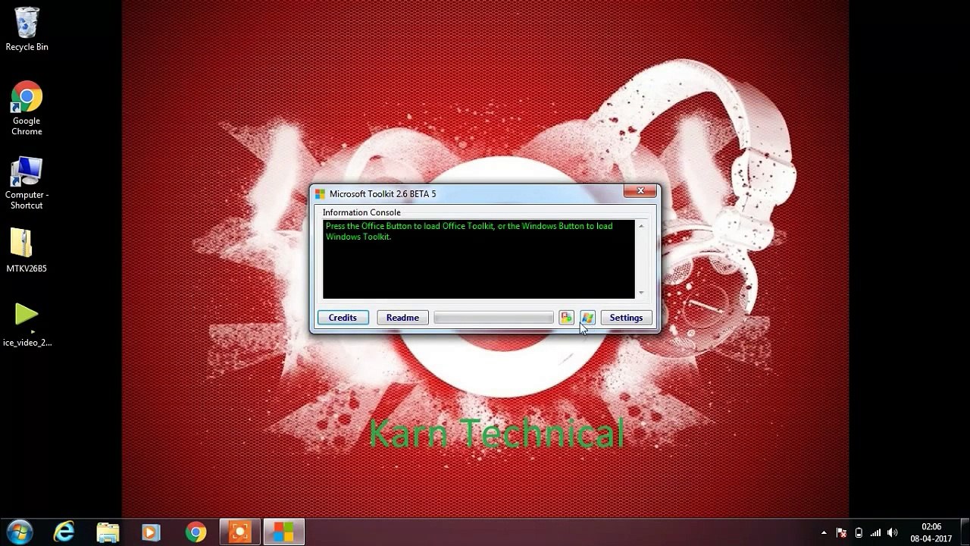Open the Action Center flag icon
970x546 pixels.
click(841, 533)
